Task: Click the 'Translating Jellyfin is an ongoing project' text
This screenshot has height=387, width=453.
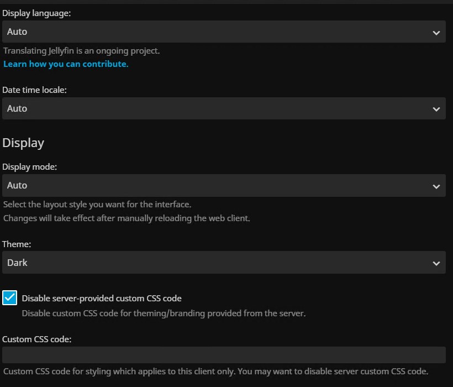Action: pos(82,51)
